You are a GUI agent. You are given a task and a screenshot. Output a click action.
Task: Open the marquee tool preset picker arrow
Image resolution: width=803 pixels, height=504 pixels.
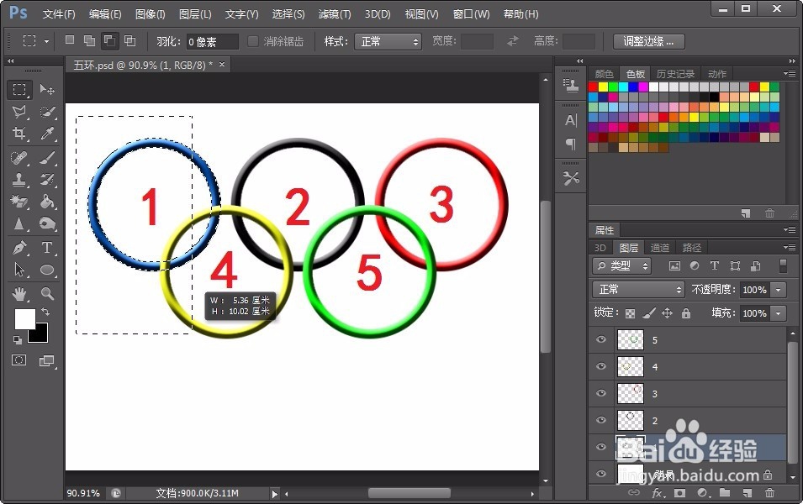pyautogui.click(x=46, y=41)
